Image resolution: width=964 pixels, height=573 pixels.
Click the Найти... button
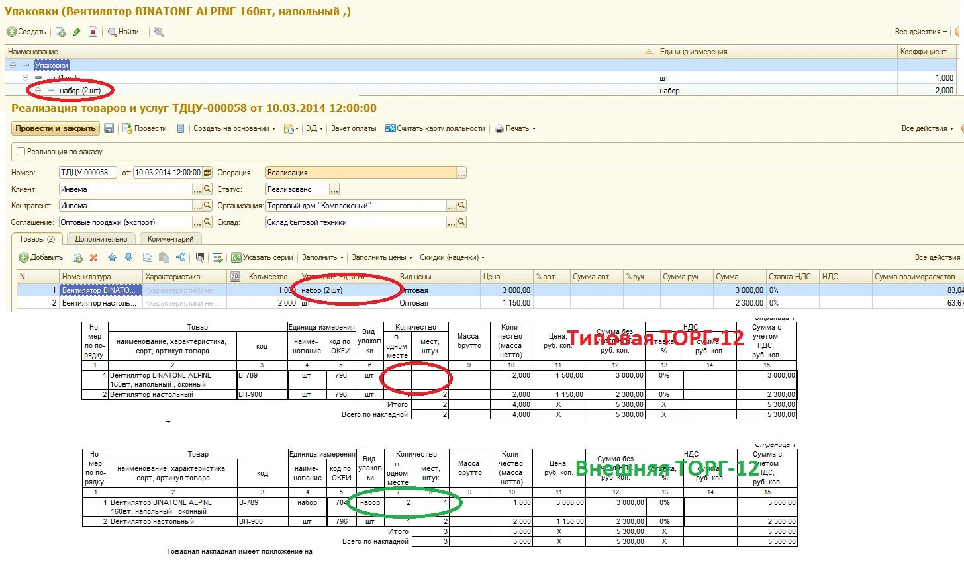point(126,32)
